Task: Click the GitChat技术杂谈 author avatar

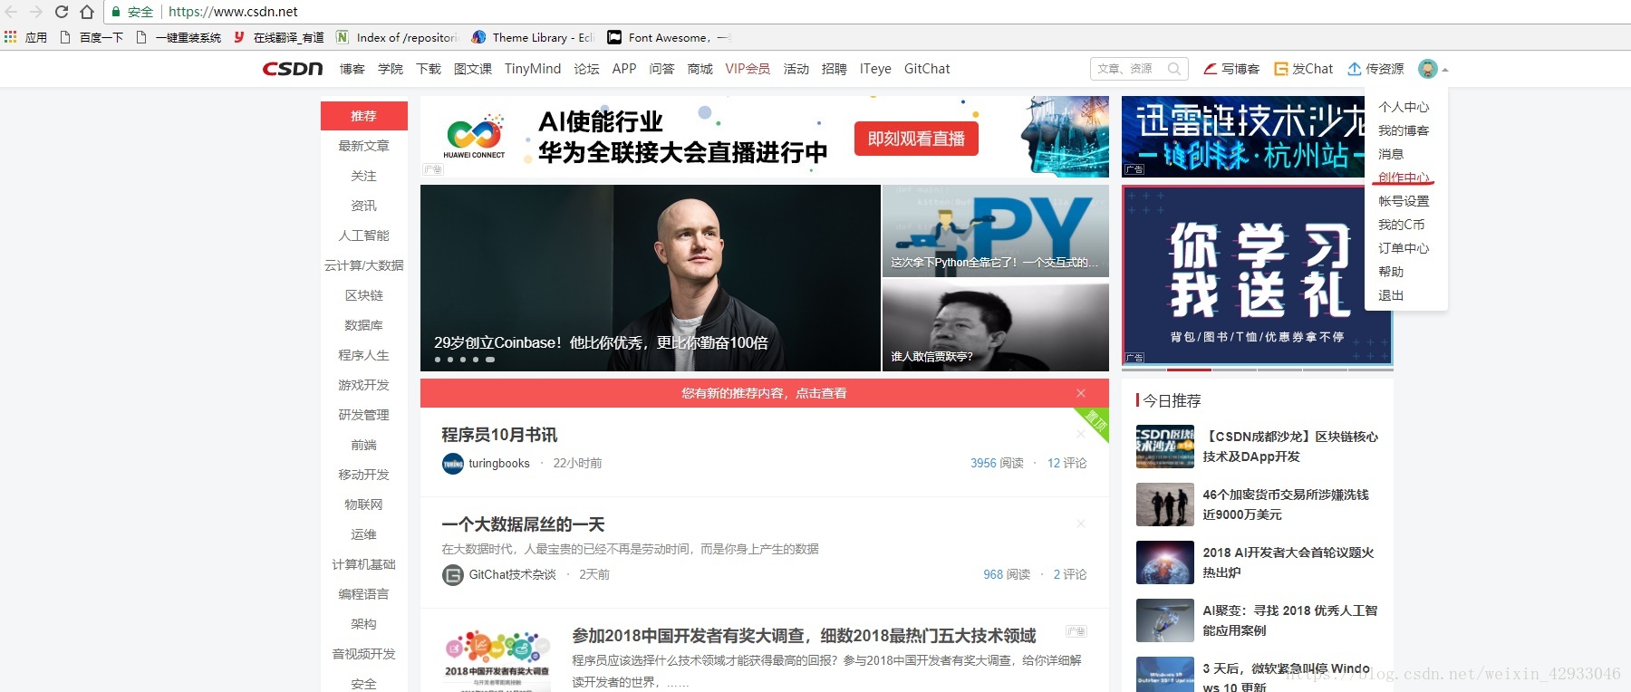Action: [x=452, y=575]
